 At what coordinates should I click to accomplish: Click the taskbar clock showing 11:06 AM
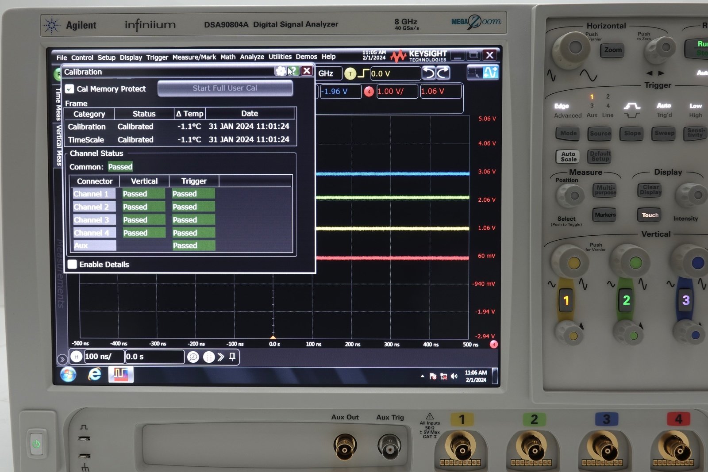pos(476,376)
